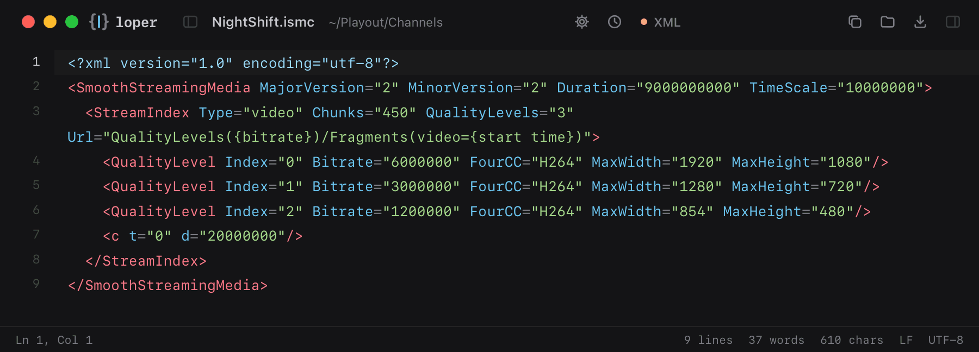Click the xml version declaration line

click(x=233, y=63)
